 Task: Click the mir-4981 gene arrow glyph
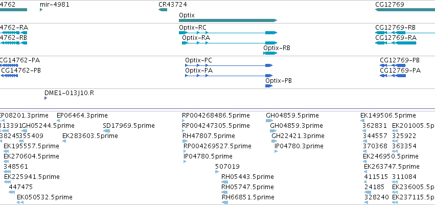pyautogui.click(x=41, y=10)
